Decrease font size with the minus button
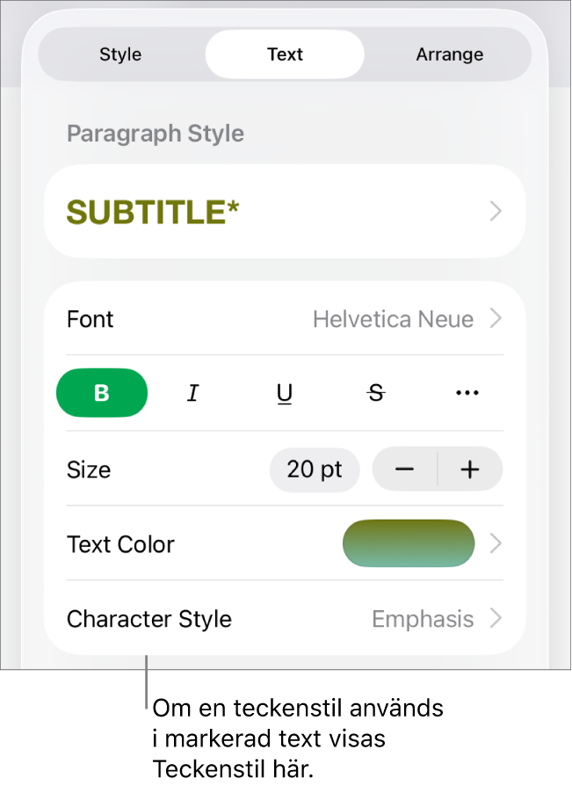This screenshot has height=793, width=572. [x=403, y=469]
